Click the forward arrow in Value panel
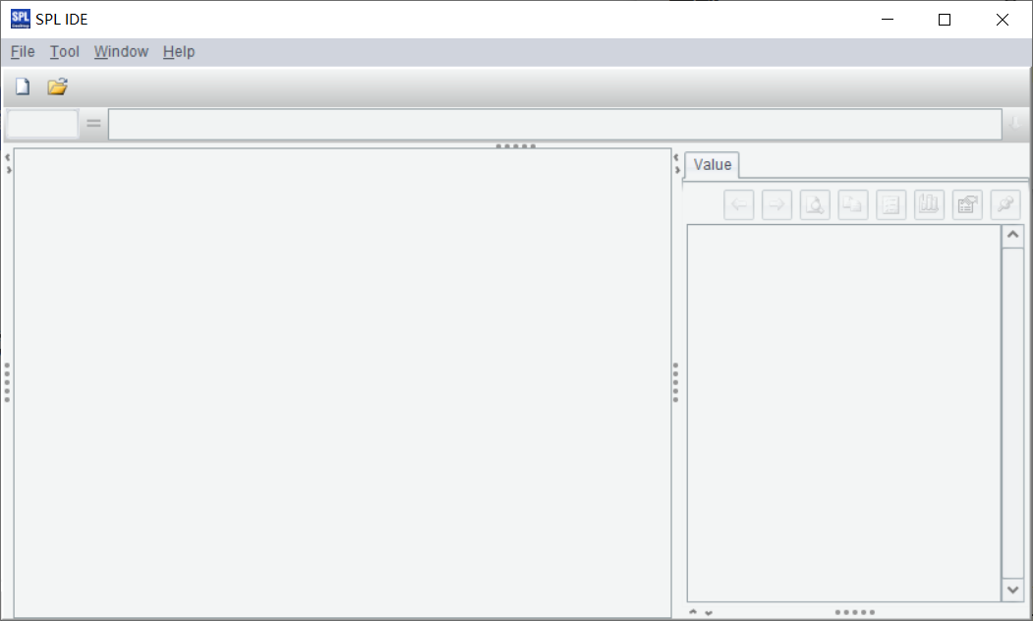The height and width of the screenshot is (621, 1033). 776,204
